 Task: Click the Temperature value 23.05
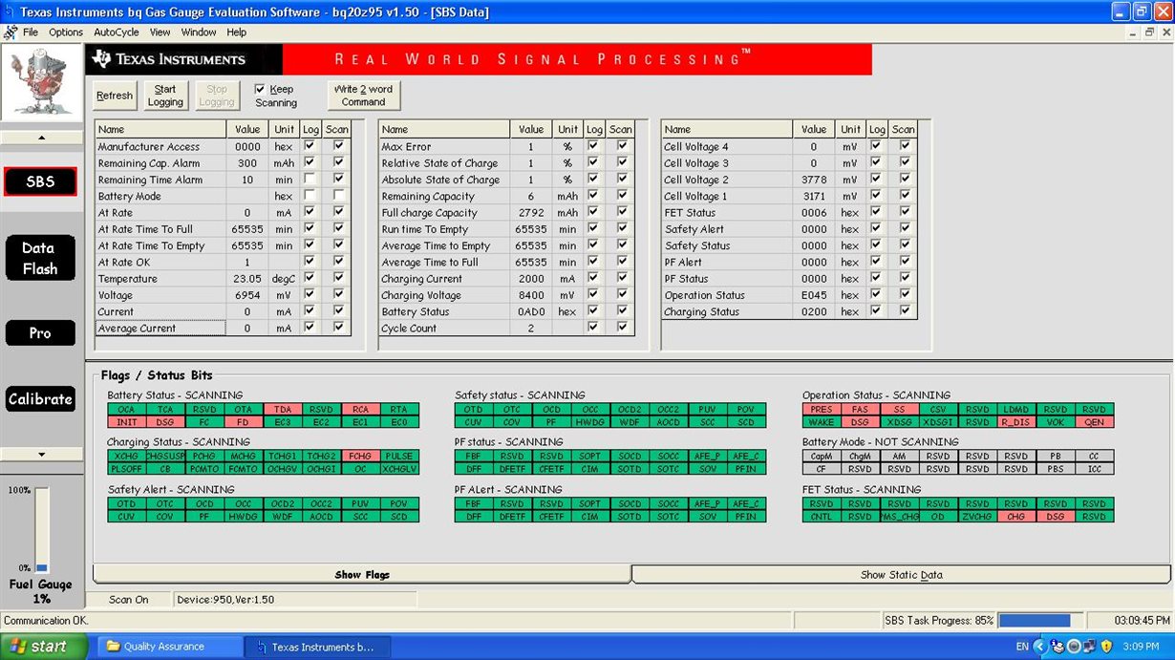[247, 278]
